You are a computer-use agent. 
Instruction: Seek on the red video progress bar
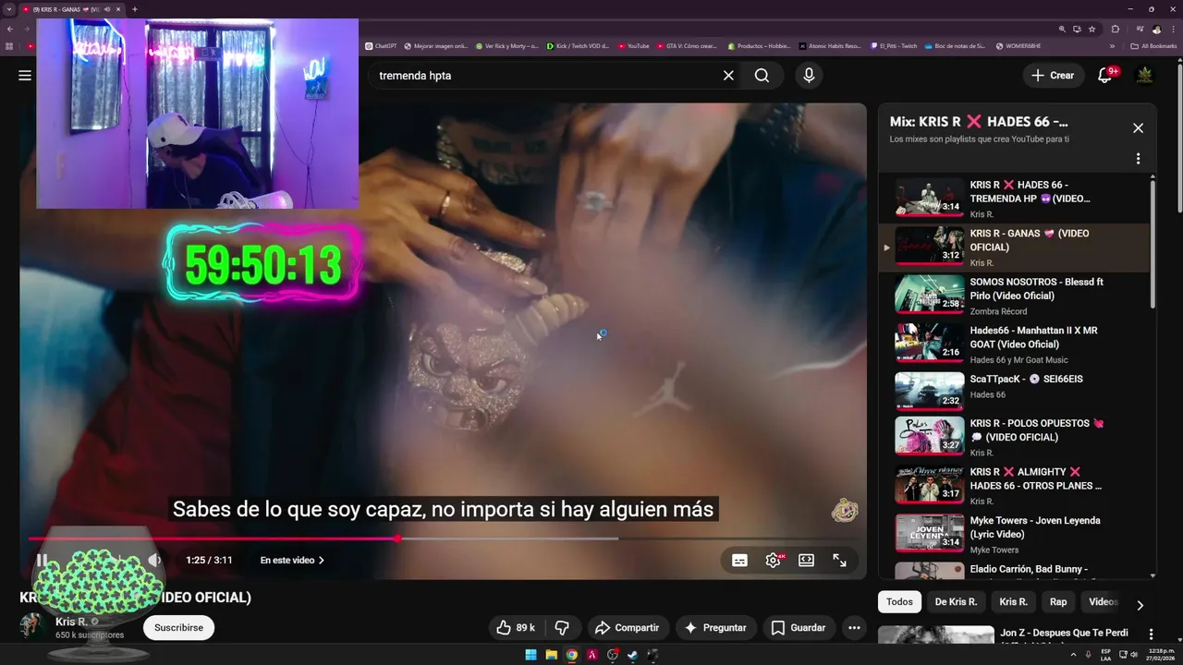444,538
